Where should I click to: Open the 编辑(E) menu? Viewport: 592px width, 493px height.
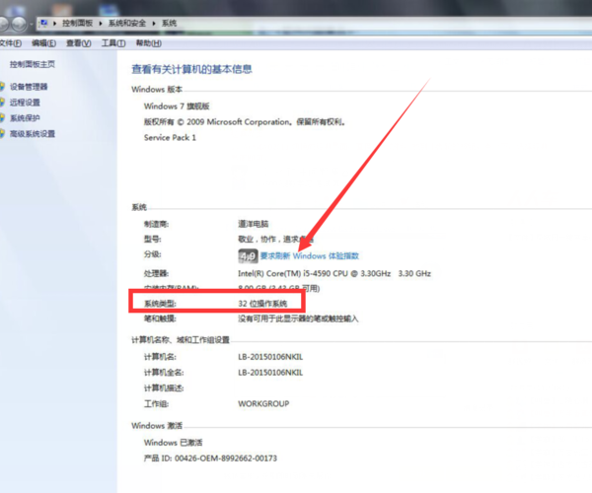click(43, 43)
